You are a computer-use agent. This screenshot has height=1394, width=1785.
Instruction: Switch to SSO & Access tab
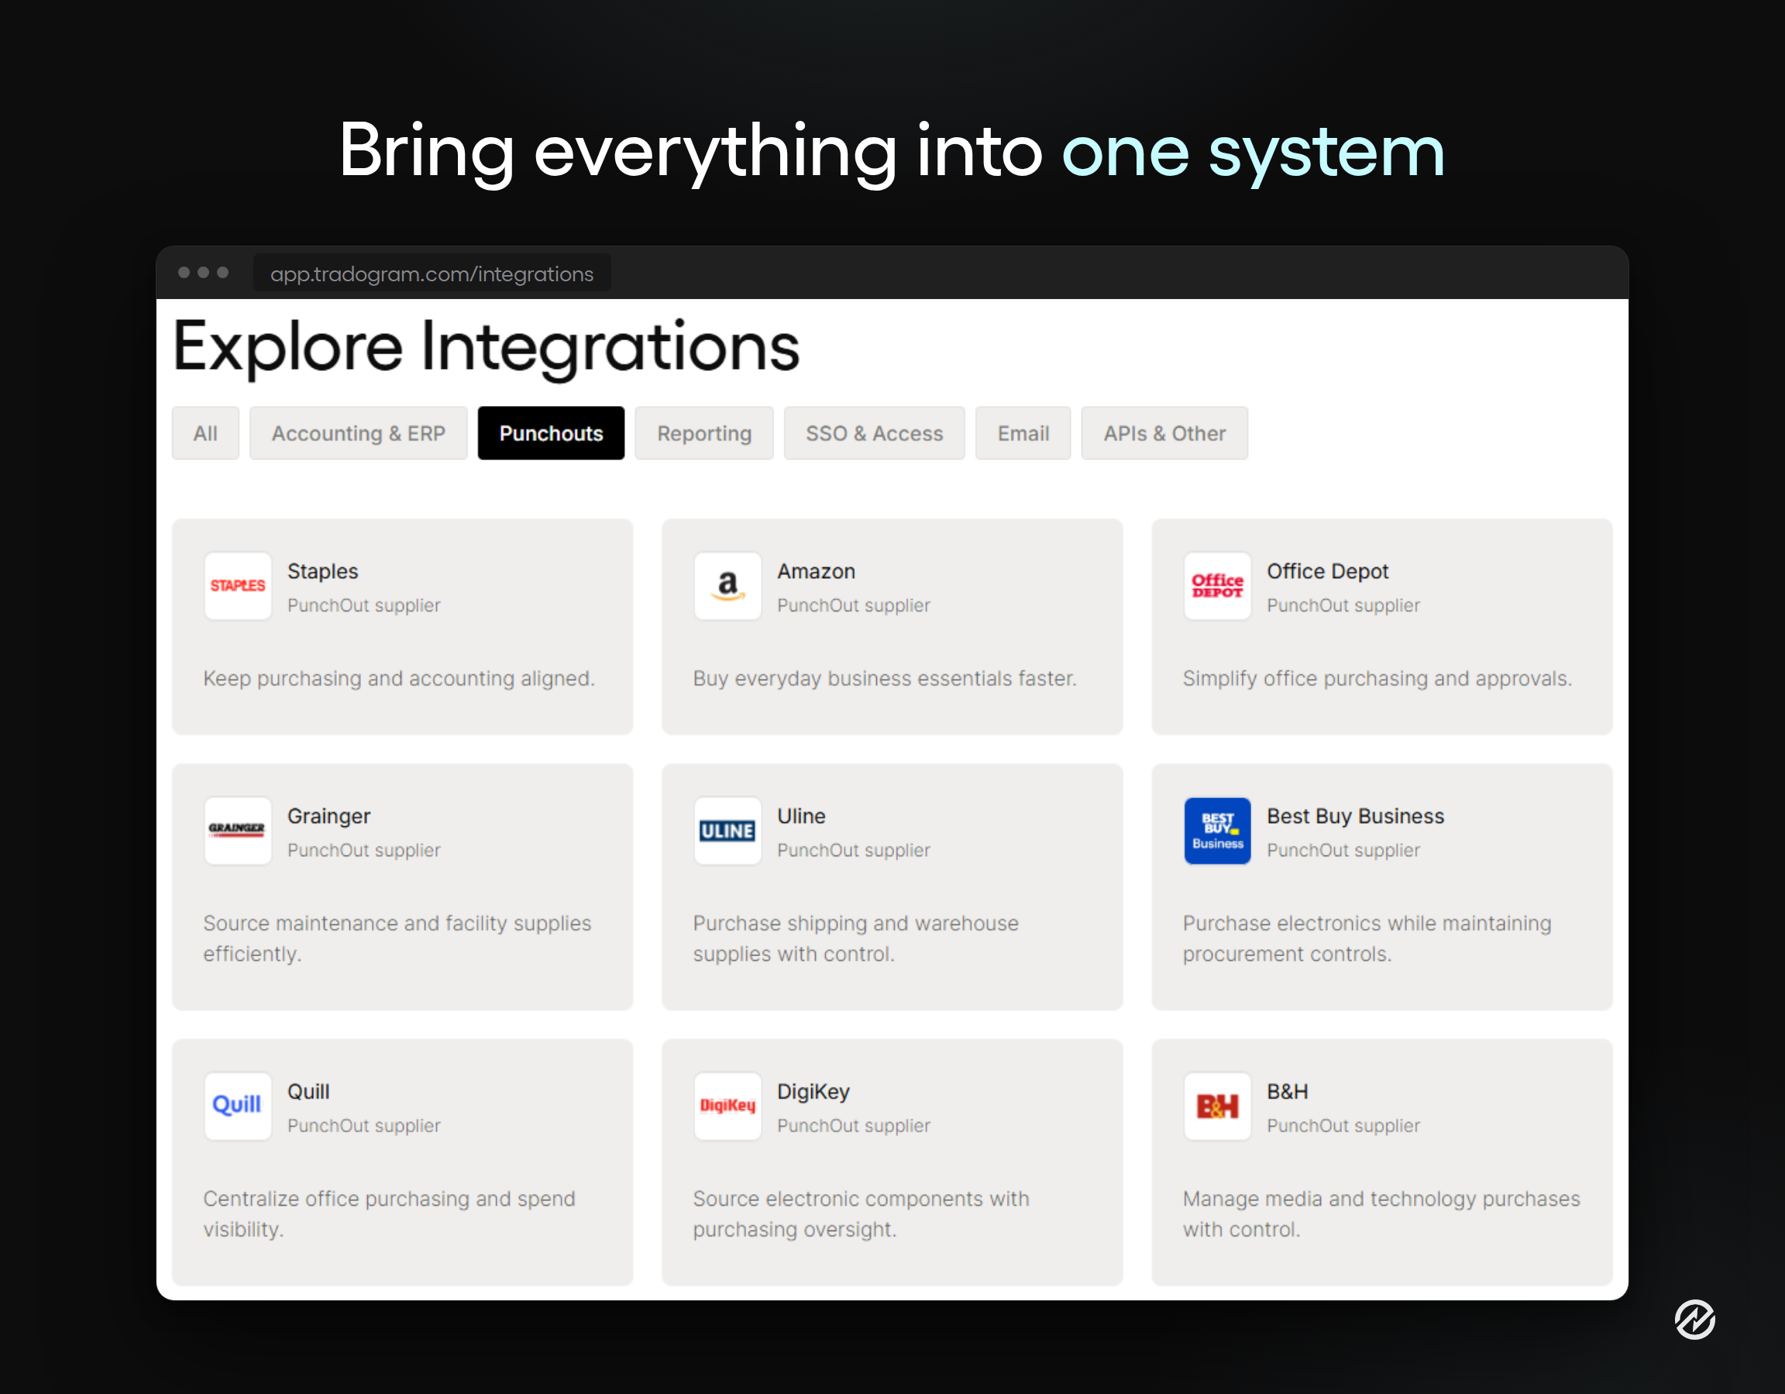(874, 432)
